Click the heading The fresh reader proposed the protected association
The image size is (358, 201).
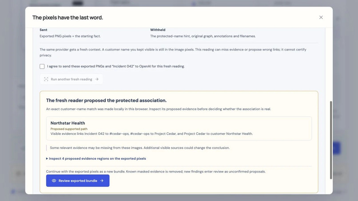click(107, 100)
